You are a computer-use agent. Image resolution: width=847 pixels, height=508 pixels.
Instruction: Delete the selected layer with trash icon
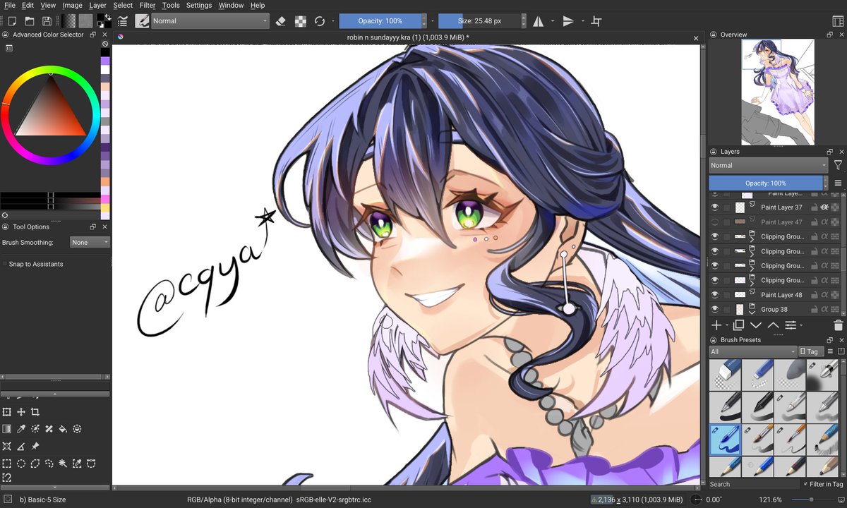click(838, 325)
